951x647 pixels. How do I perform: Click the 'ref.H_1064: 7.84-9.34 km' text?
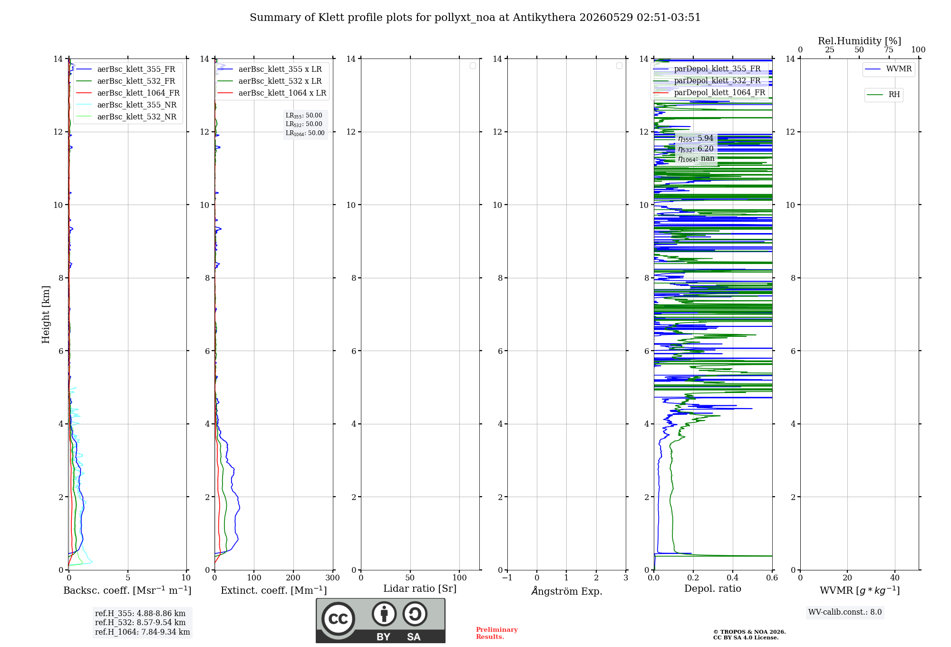tap(142, 632)
